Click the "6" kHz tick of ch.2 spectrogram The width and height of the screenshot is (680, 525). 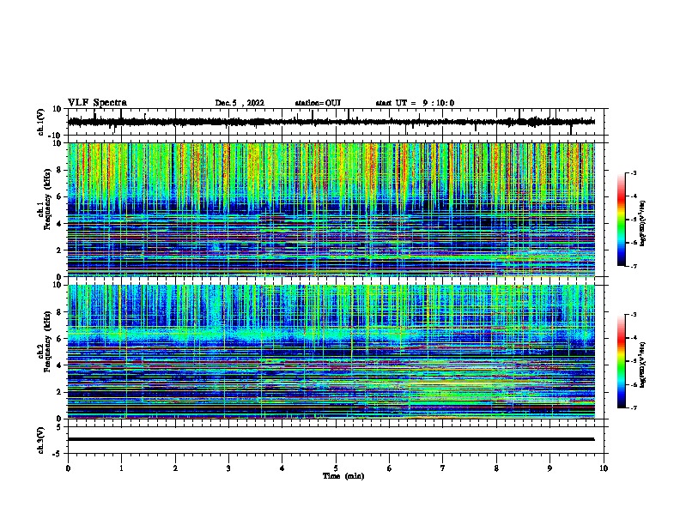pyautogui.click(x=59, y=339)
